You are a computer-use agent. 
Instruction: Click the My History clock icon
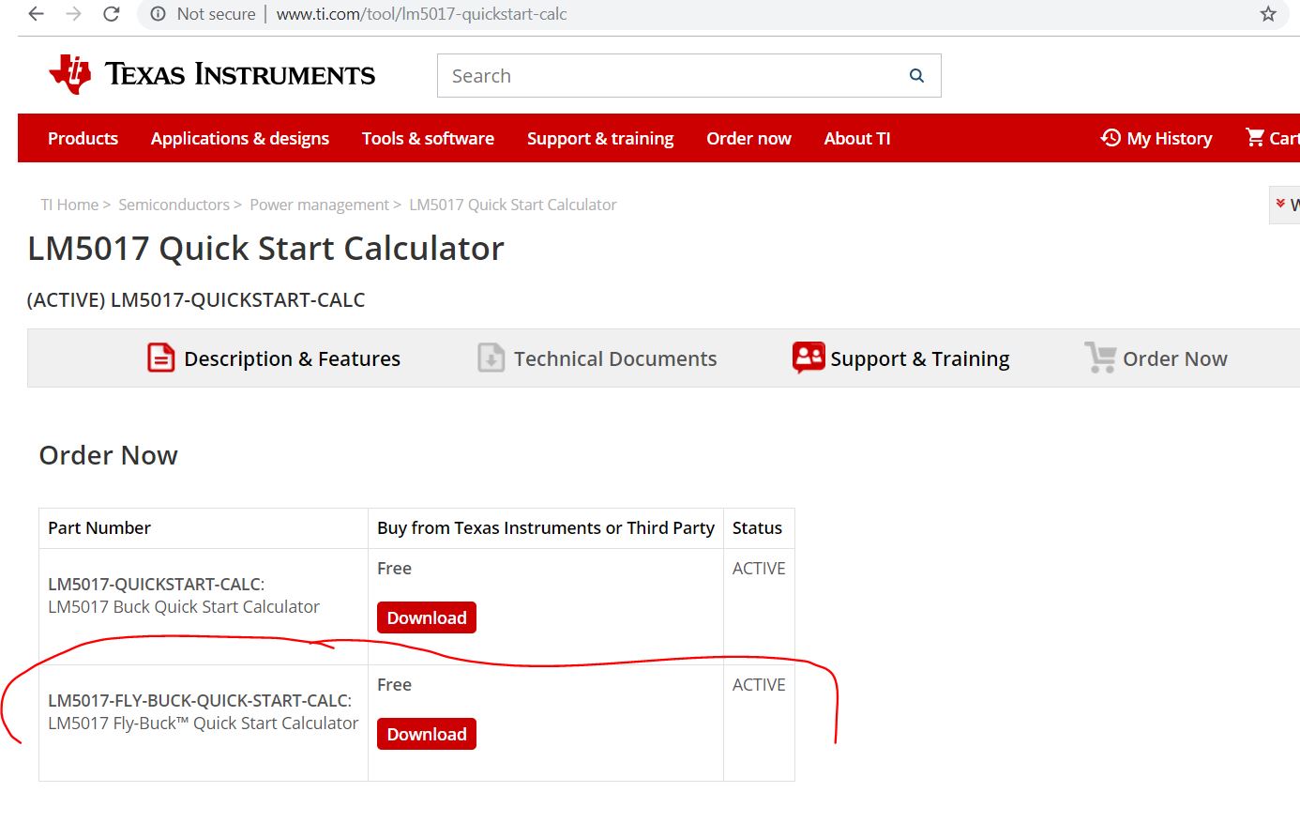click(1111, 138)
